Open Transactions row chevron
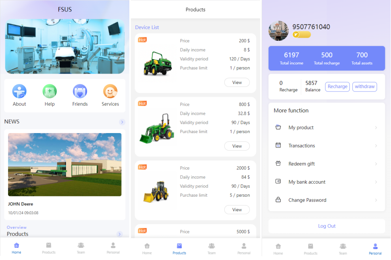The height and width of the screenshot is (260, 391). tap(376, 146)
